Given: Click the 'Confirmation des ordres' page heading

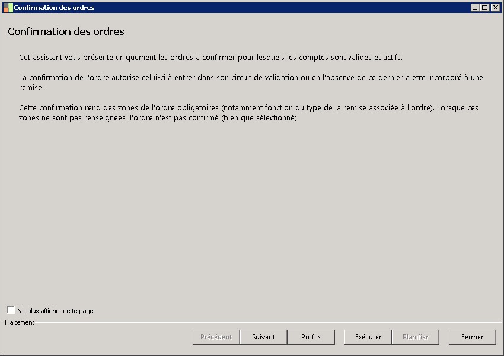Looking at the screenshot, I should tap(66, 31).
